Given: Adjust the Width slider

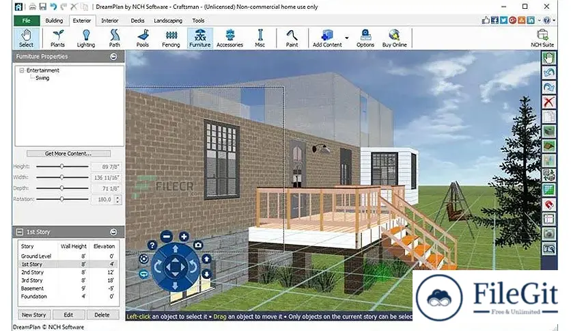Looking at the screenshot, I should pos(62,177).
